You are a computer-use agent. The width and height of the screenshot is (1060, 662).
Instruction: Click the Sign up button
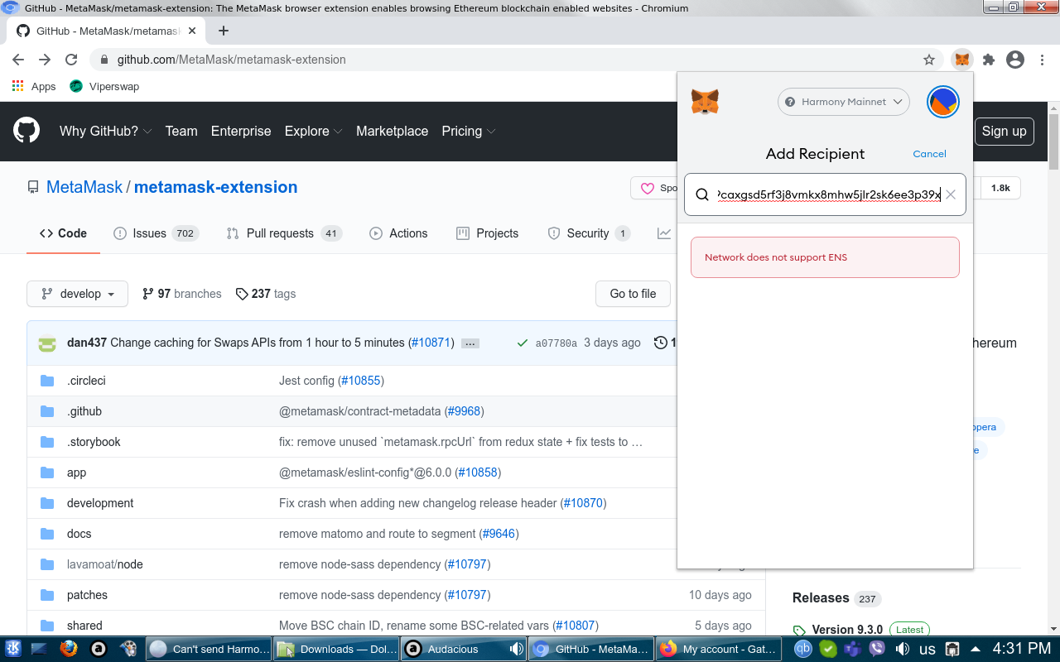coord(1004,131)
